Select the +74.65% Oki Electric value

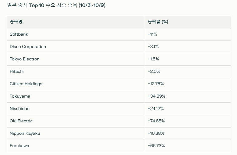pos(156,121)
